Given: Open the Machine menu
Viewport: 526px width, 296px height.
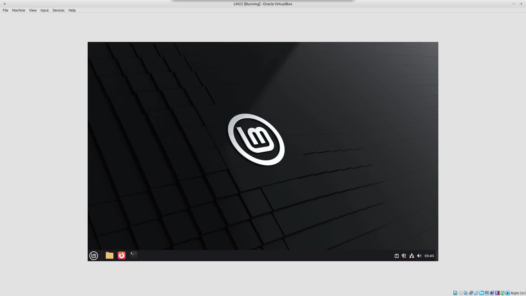Looking at the screenshot, I should [18, 10].
